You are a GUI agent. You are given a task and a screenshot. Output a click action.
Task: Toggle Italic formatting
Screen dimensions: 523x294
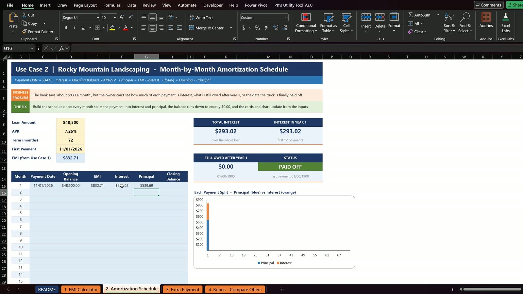[74, 28]
